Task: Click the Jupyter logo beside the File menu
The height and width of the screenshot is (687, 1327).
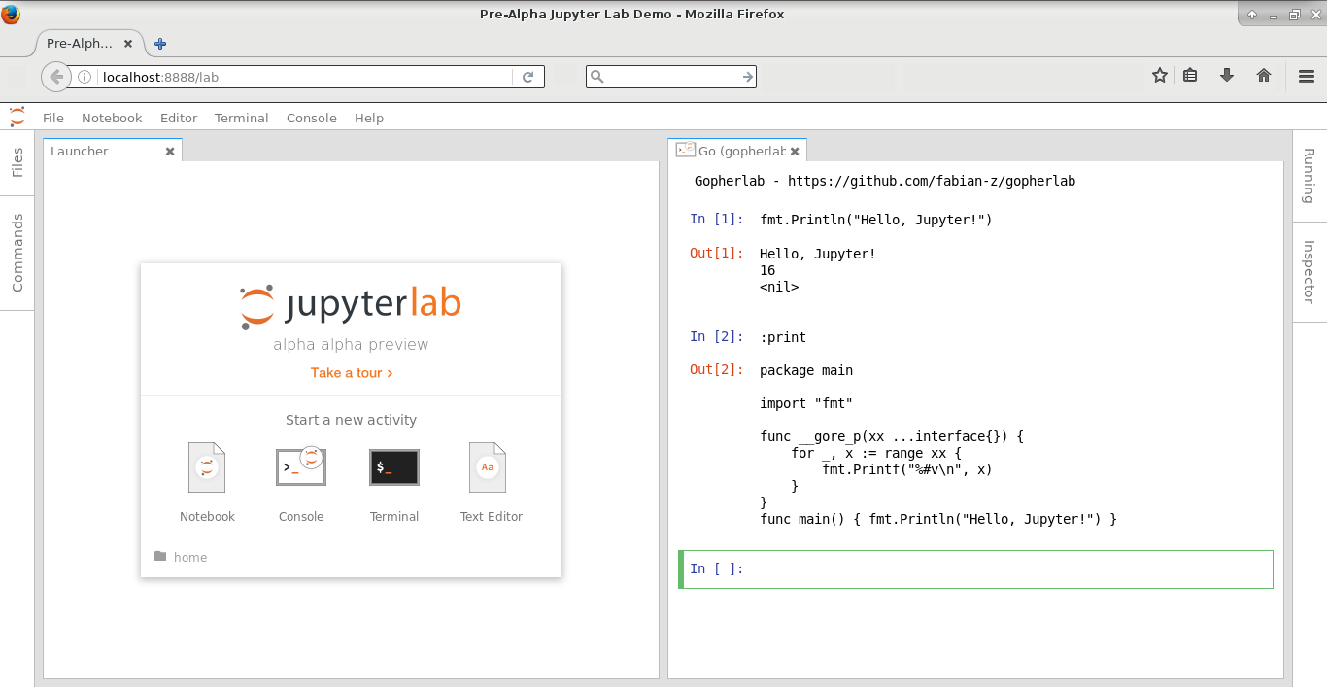Action: 17,118
